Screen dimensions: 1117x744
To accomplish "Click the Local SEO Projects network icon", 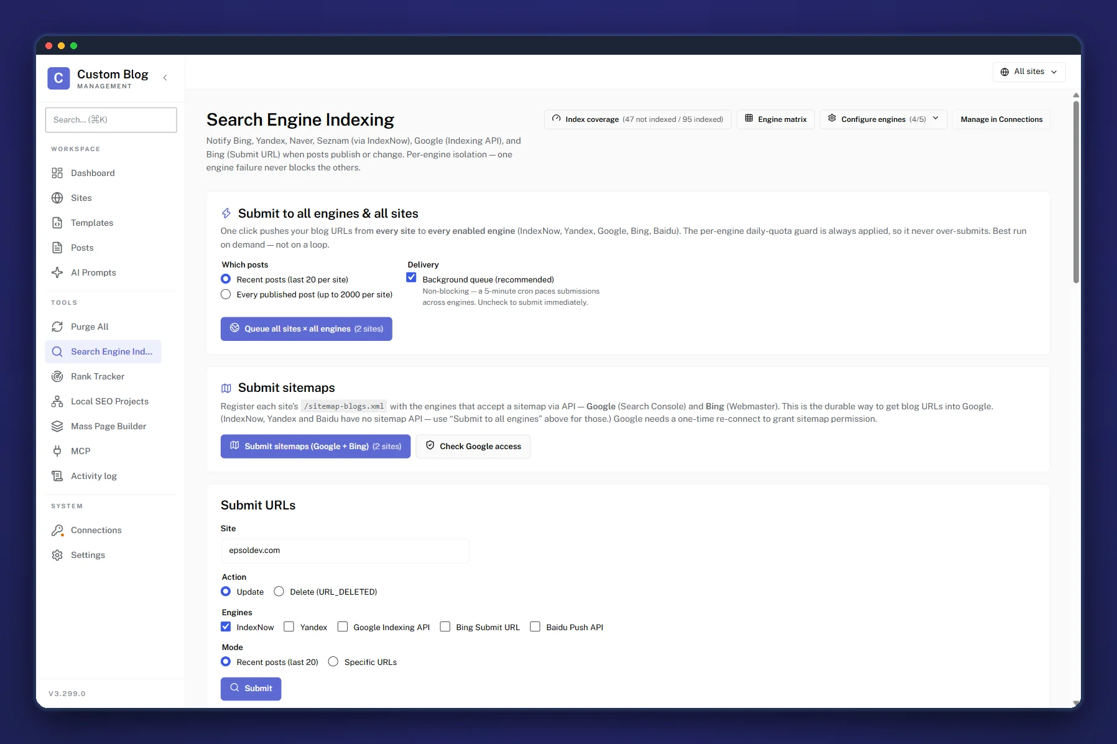I will 57,401.
